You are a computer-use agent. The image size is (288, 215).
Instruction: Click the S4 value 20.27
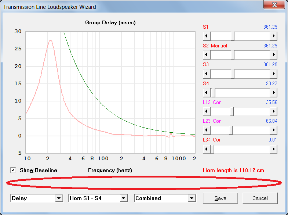[x=271, y=83]
